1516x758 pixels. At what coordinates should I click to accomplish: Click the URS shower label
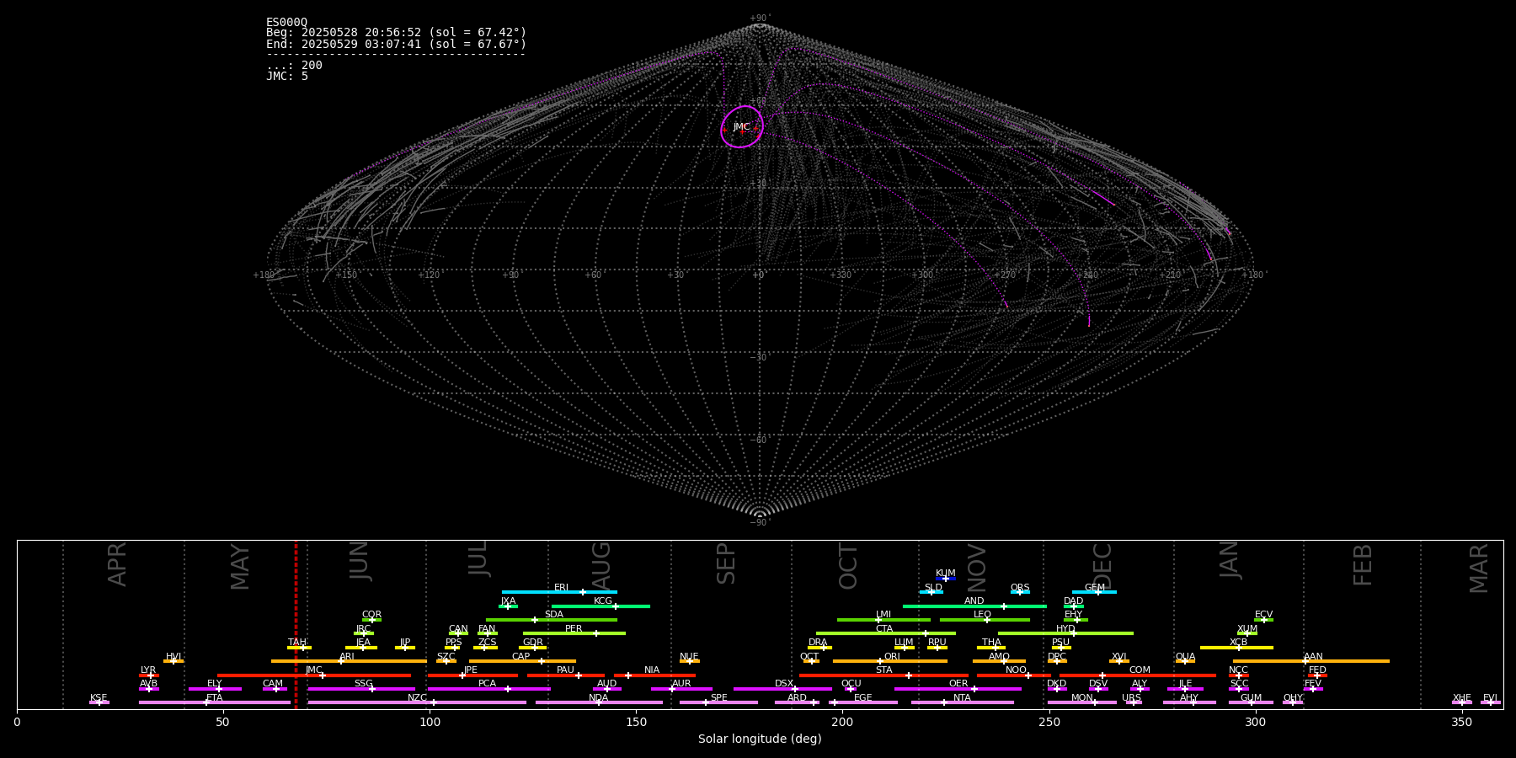pos(1131,698)
